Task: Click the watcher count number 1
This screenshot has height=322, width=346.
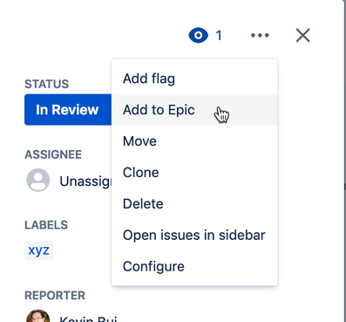Action: 219,36
